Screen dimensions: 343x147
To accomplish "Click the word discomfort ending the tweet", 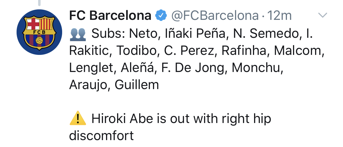I will pos(101,136).
